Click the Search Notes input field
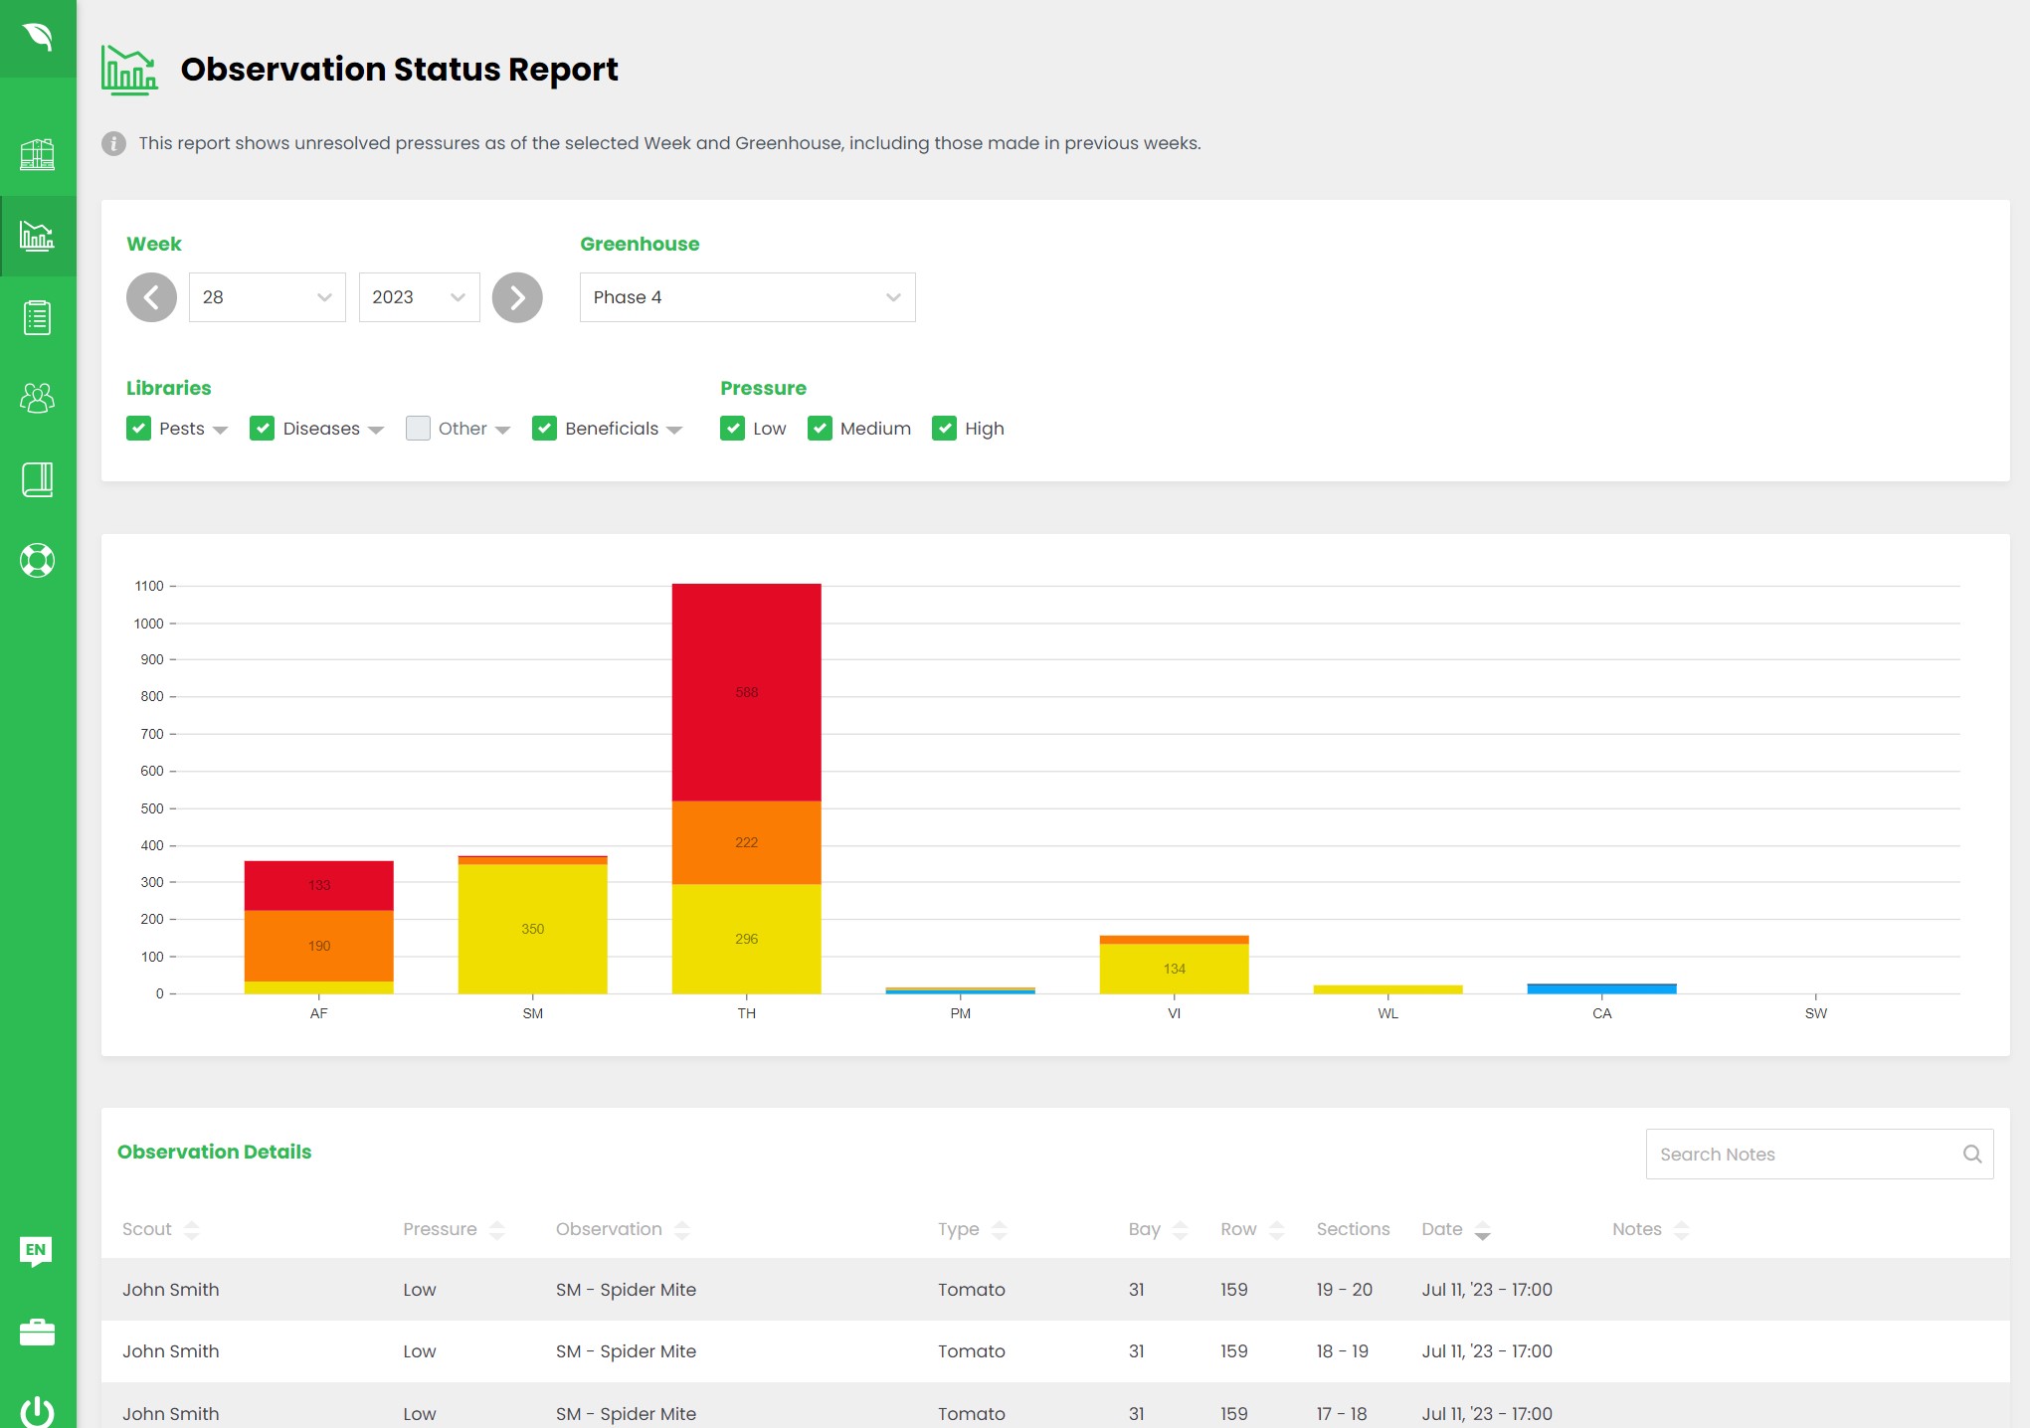 click(1802, 1154)
